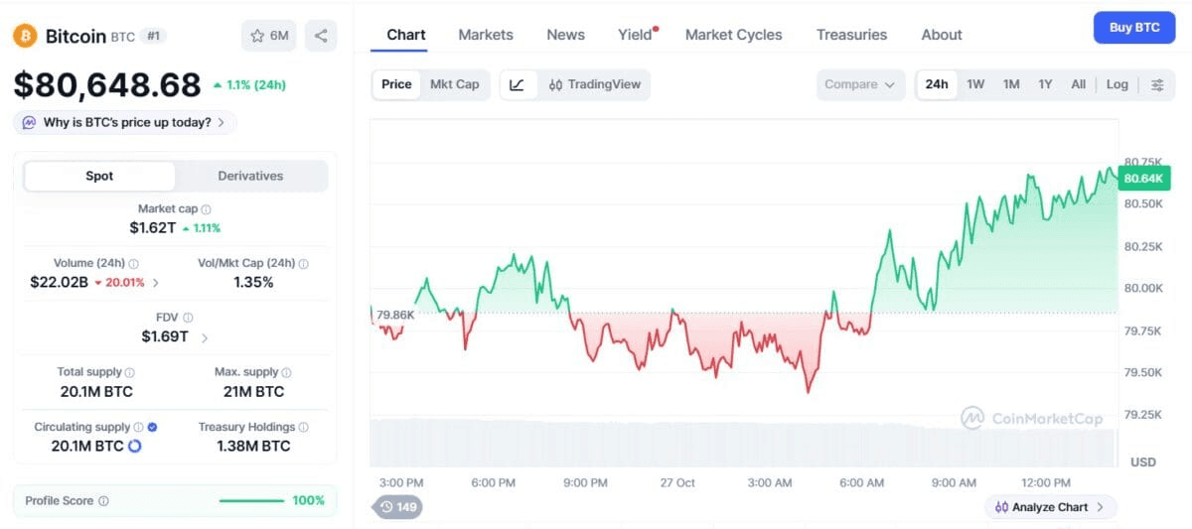The image size is (1192, 529).
Task: Click the 79.86K opening price label
Action: (x=395, y=315)
